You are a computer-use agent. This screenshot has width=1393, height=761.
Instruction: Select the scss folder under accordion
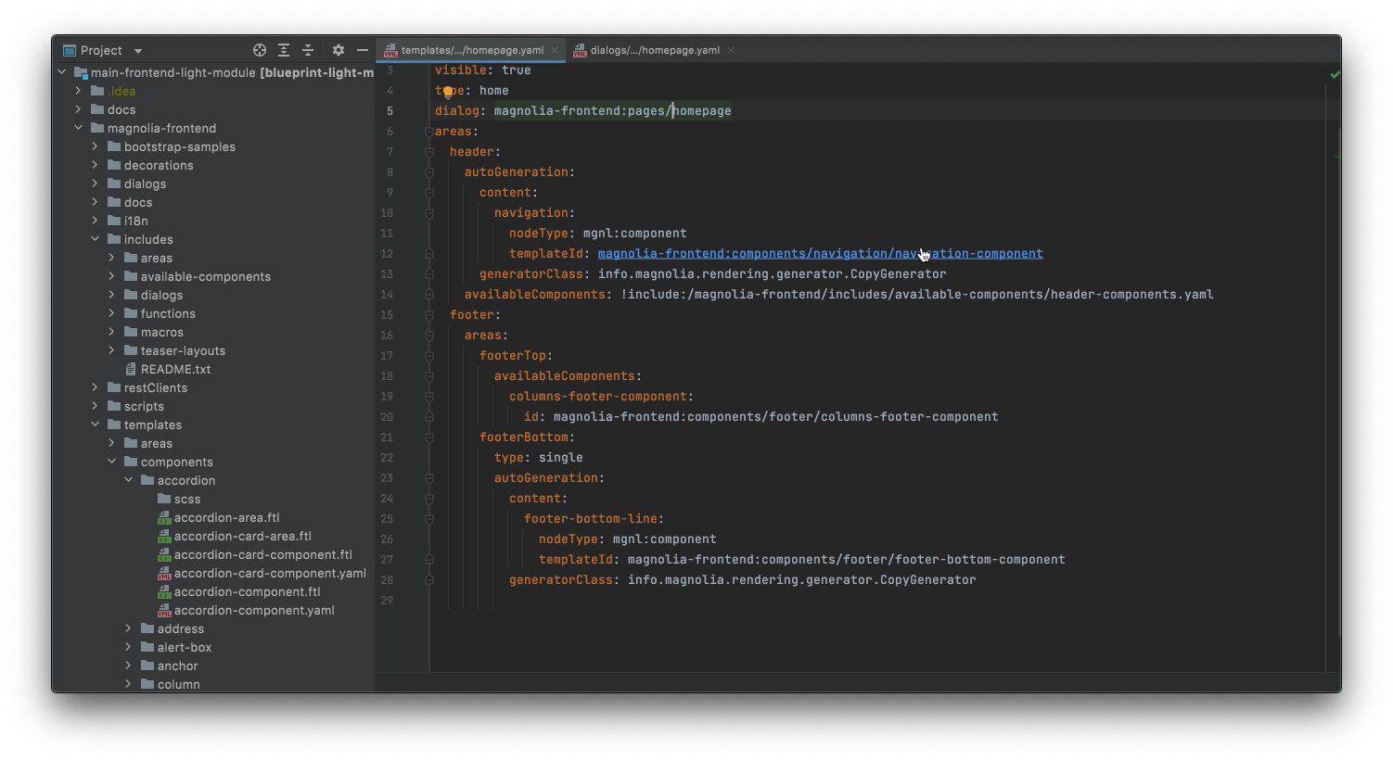[187, 499]
